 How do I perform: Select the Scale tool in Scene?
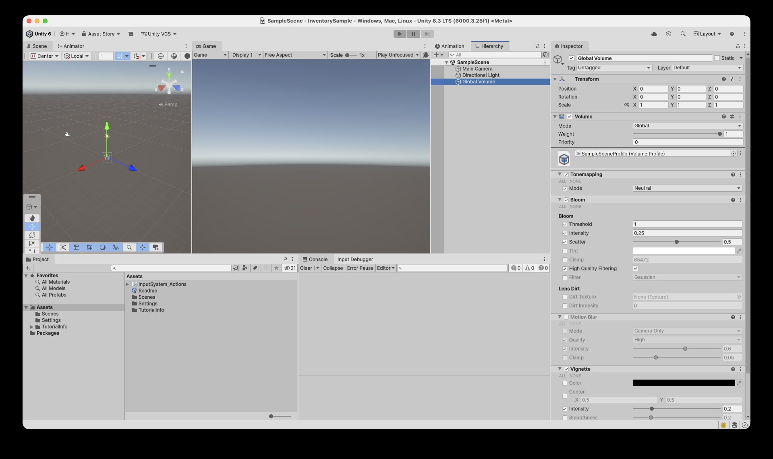(x=32, y=243)
